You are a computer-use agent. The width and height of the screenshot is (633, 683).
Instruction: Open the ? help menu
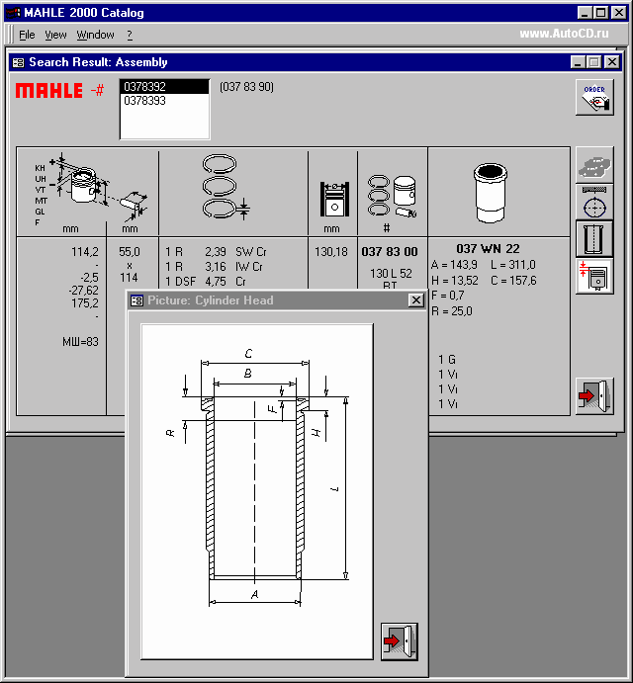tap(130, 35)
